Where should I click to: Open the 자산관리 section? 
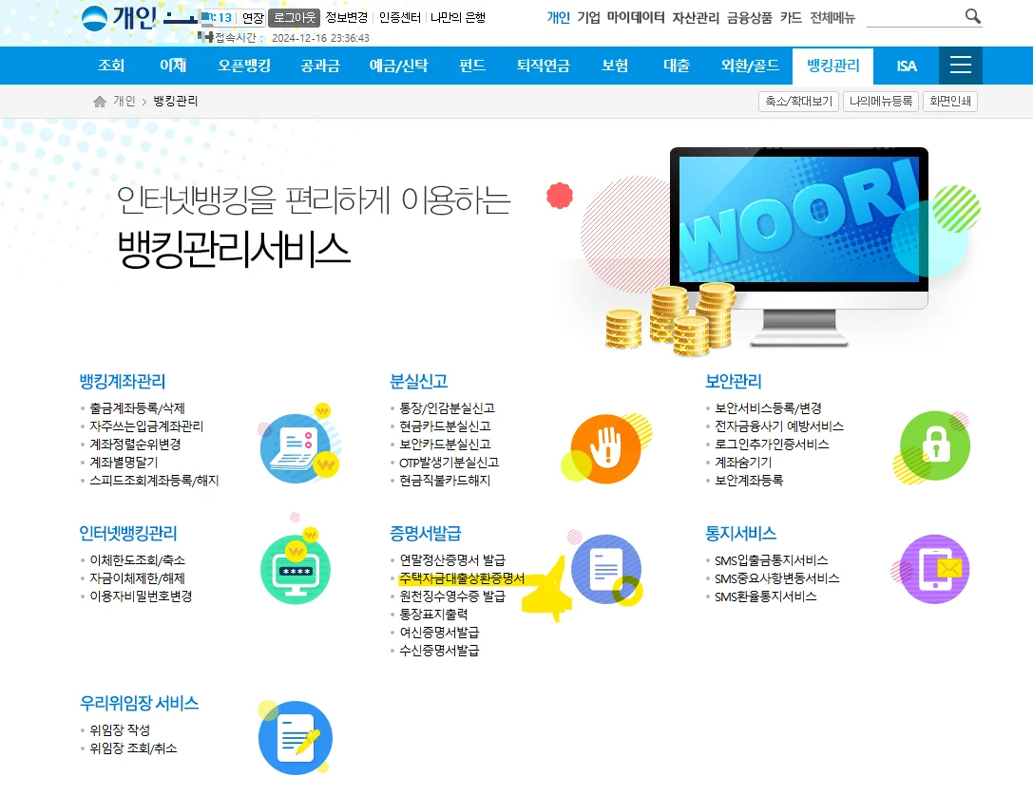click(x=696, y=18)
